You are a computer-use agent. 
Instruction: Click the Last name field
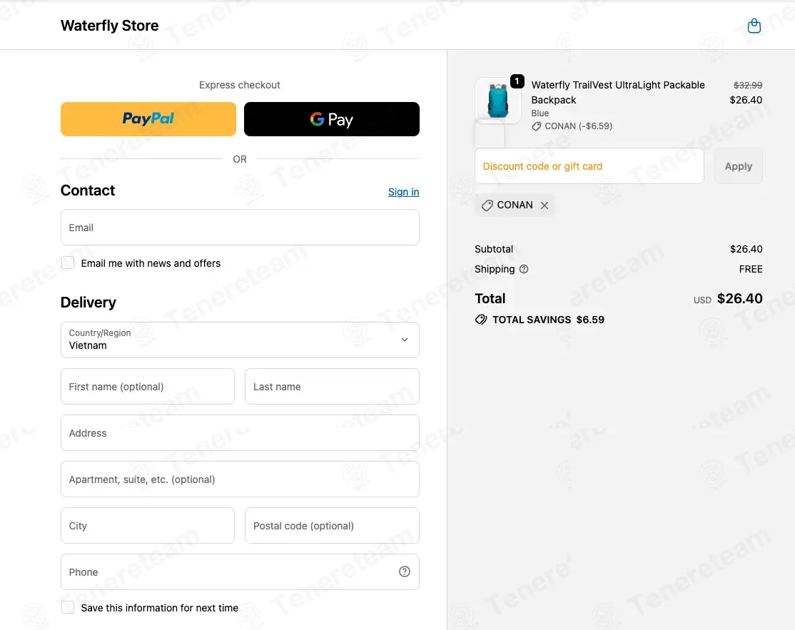tap(332, 387)
